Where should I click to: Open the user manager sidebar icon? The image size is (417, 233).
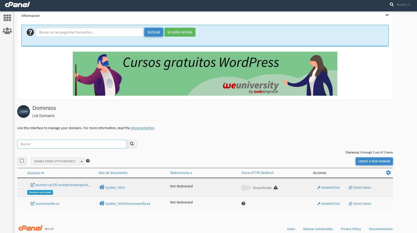pyautogui.click(x=7, y=31)
